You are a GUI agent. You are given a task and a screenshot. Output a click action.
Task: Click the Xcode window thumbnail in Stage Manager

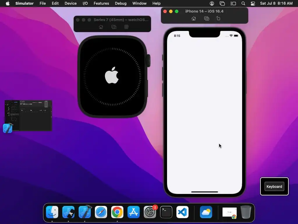click(28, 116)
